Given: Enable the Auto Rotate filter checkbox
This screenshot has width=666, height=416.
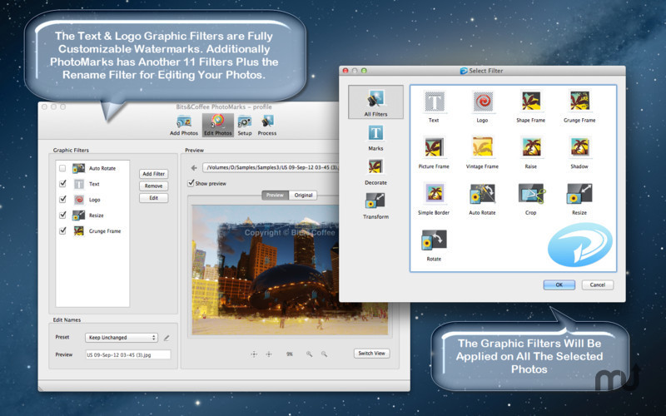Looking at the screenshot, I should (62, 168).
